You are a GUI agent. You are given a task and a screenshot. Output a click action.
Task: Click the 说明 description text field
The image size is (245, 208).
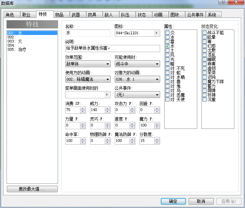[112, 48]
